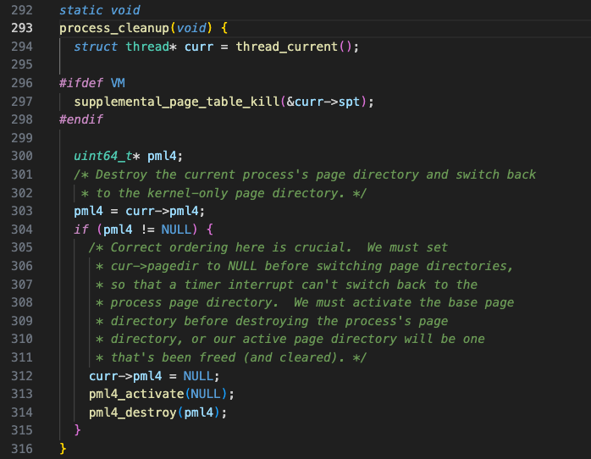
Task: Click the process_cleanup function name
Action: coord(114,28)
